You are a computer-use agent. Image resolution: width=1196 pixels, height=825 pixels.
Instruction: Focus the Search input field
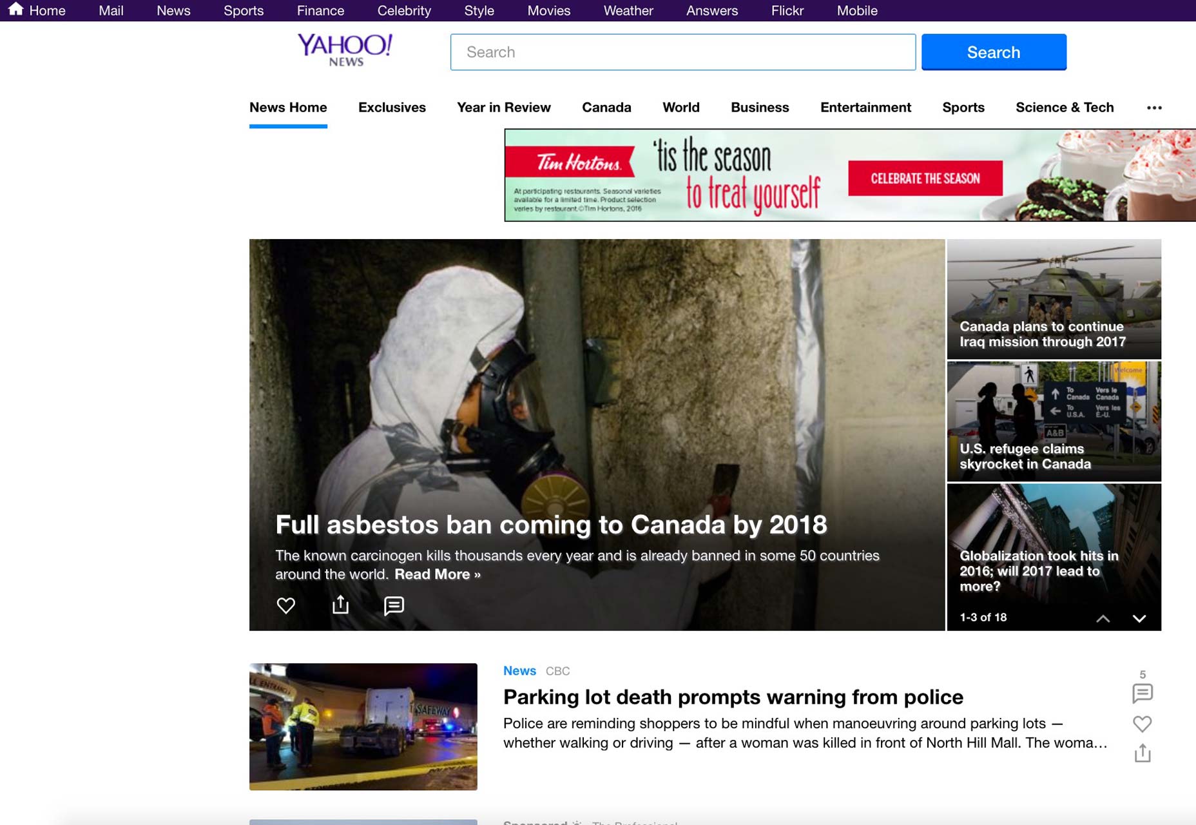pos(683,52)
